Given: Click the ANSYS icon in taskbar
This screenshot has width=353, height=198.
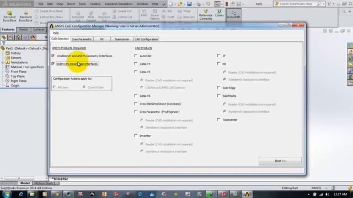Looking at the screenshot, I should click(247, 194).
